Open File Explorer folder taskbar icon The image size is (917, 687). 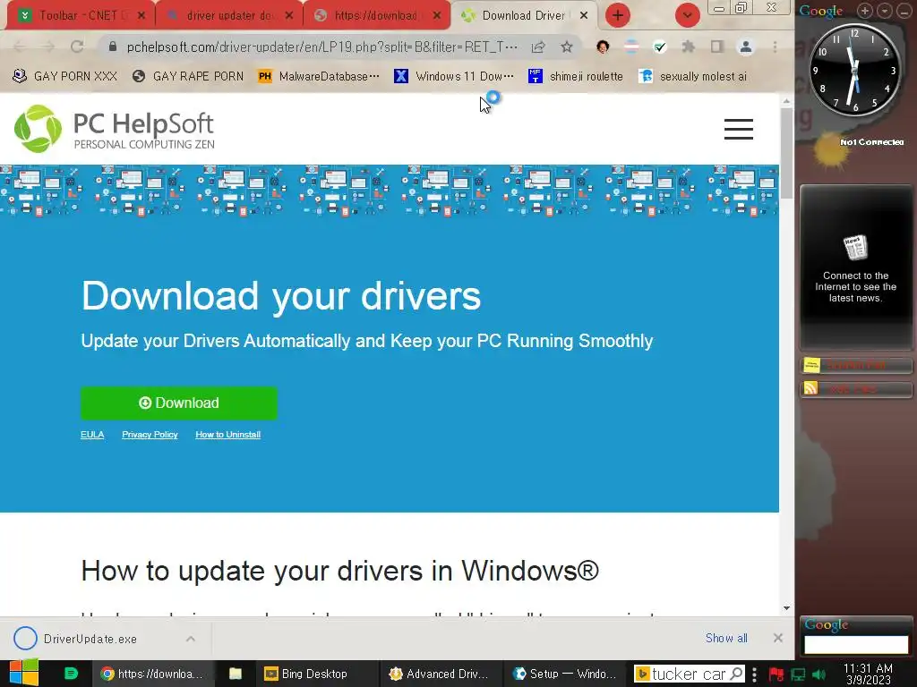pos(236,674)
